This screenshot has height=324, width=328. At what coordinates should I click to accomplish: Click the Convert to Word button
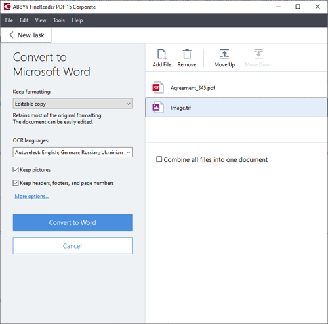73,222
